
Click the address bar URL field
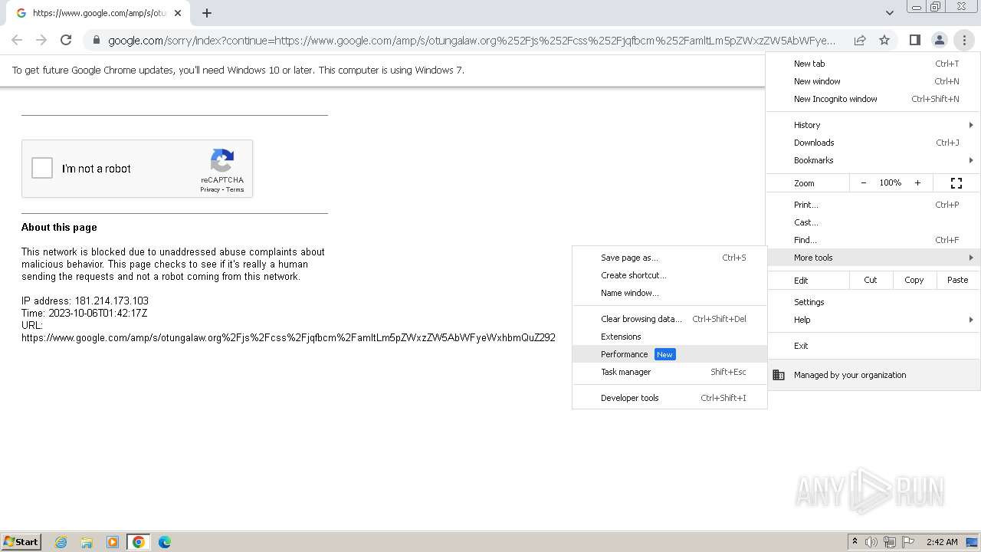click(x=472, y=41)
